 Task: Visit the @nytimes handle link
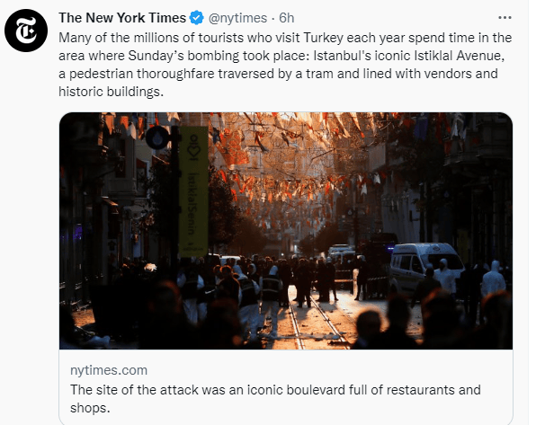(x=237, y=18)
